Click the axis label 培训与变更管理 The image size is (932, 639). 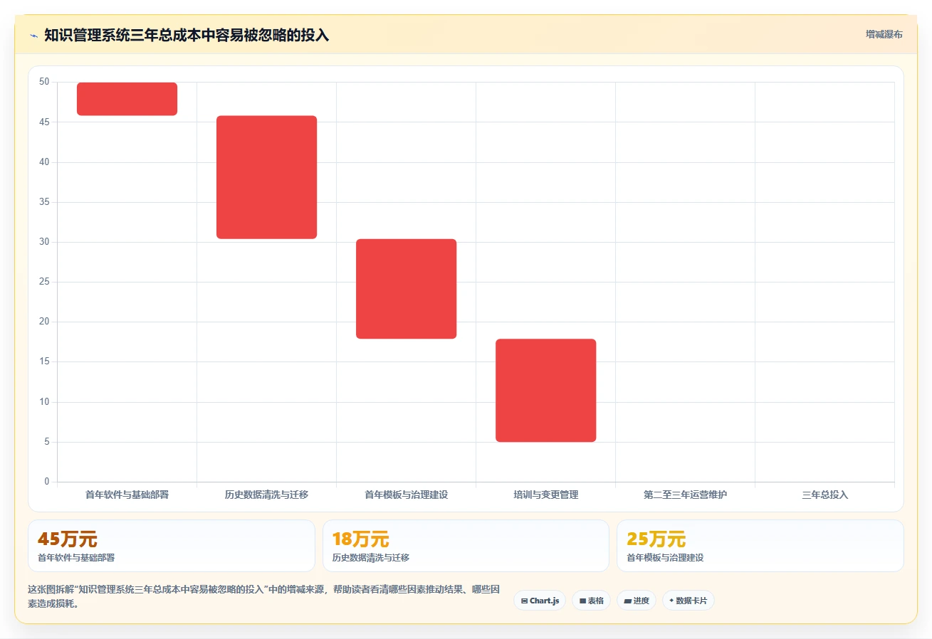pyautogui.click(x=545, y=495)
